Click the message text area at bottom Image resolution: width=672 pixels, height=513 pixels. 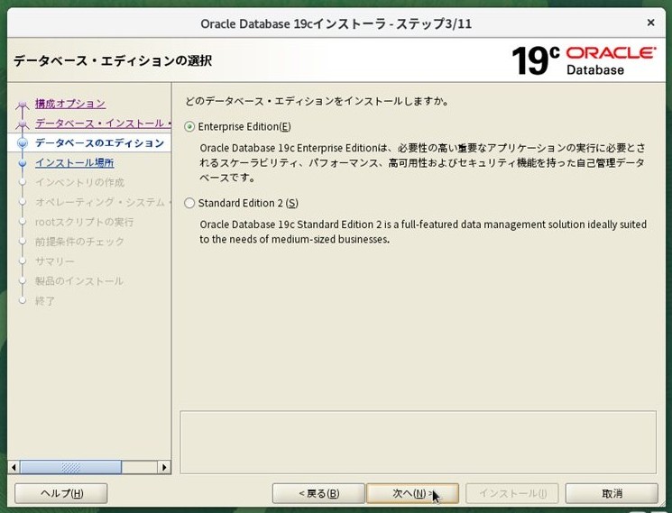point(418,443)
